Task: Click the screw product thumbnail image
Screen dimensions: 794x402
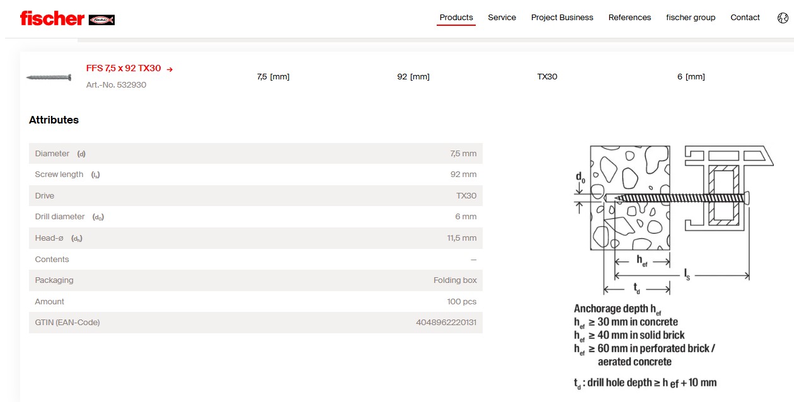Action: click(x=49, y=78)
